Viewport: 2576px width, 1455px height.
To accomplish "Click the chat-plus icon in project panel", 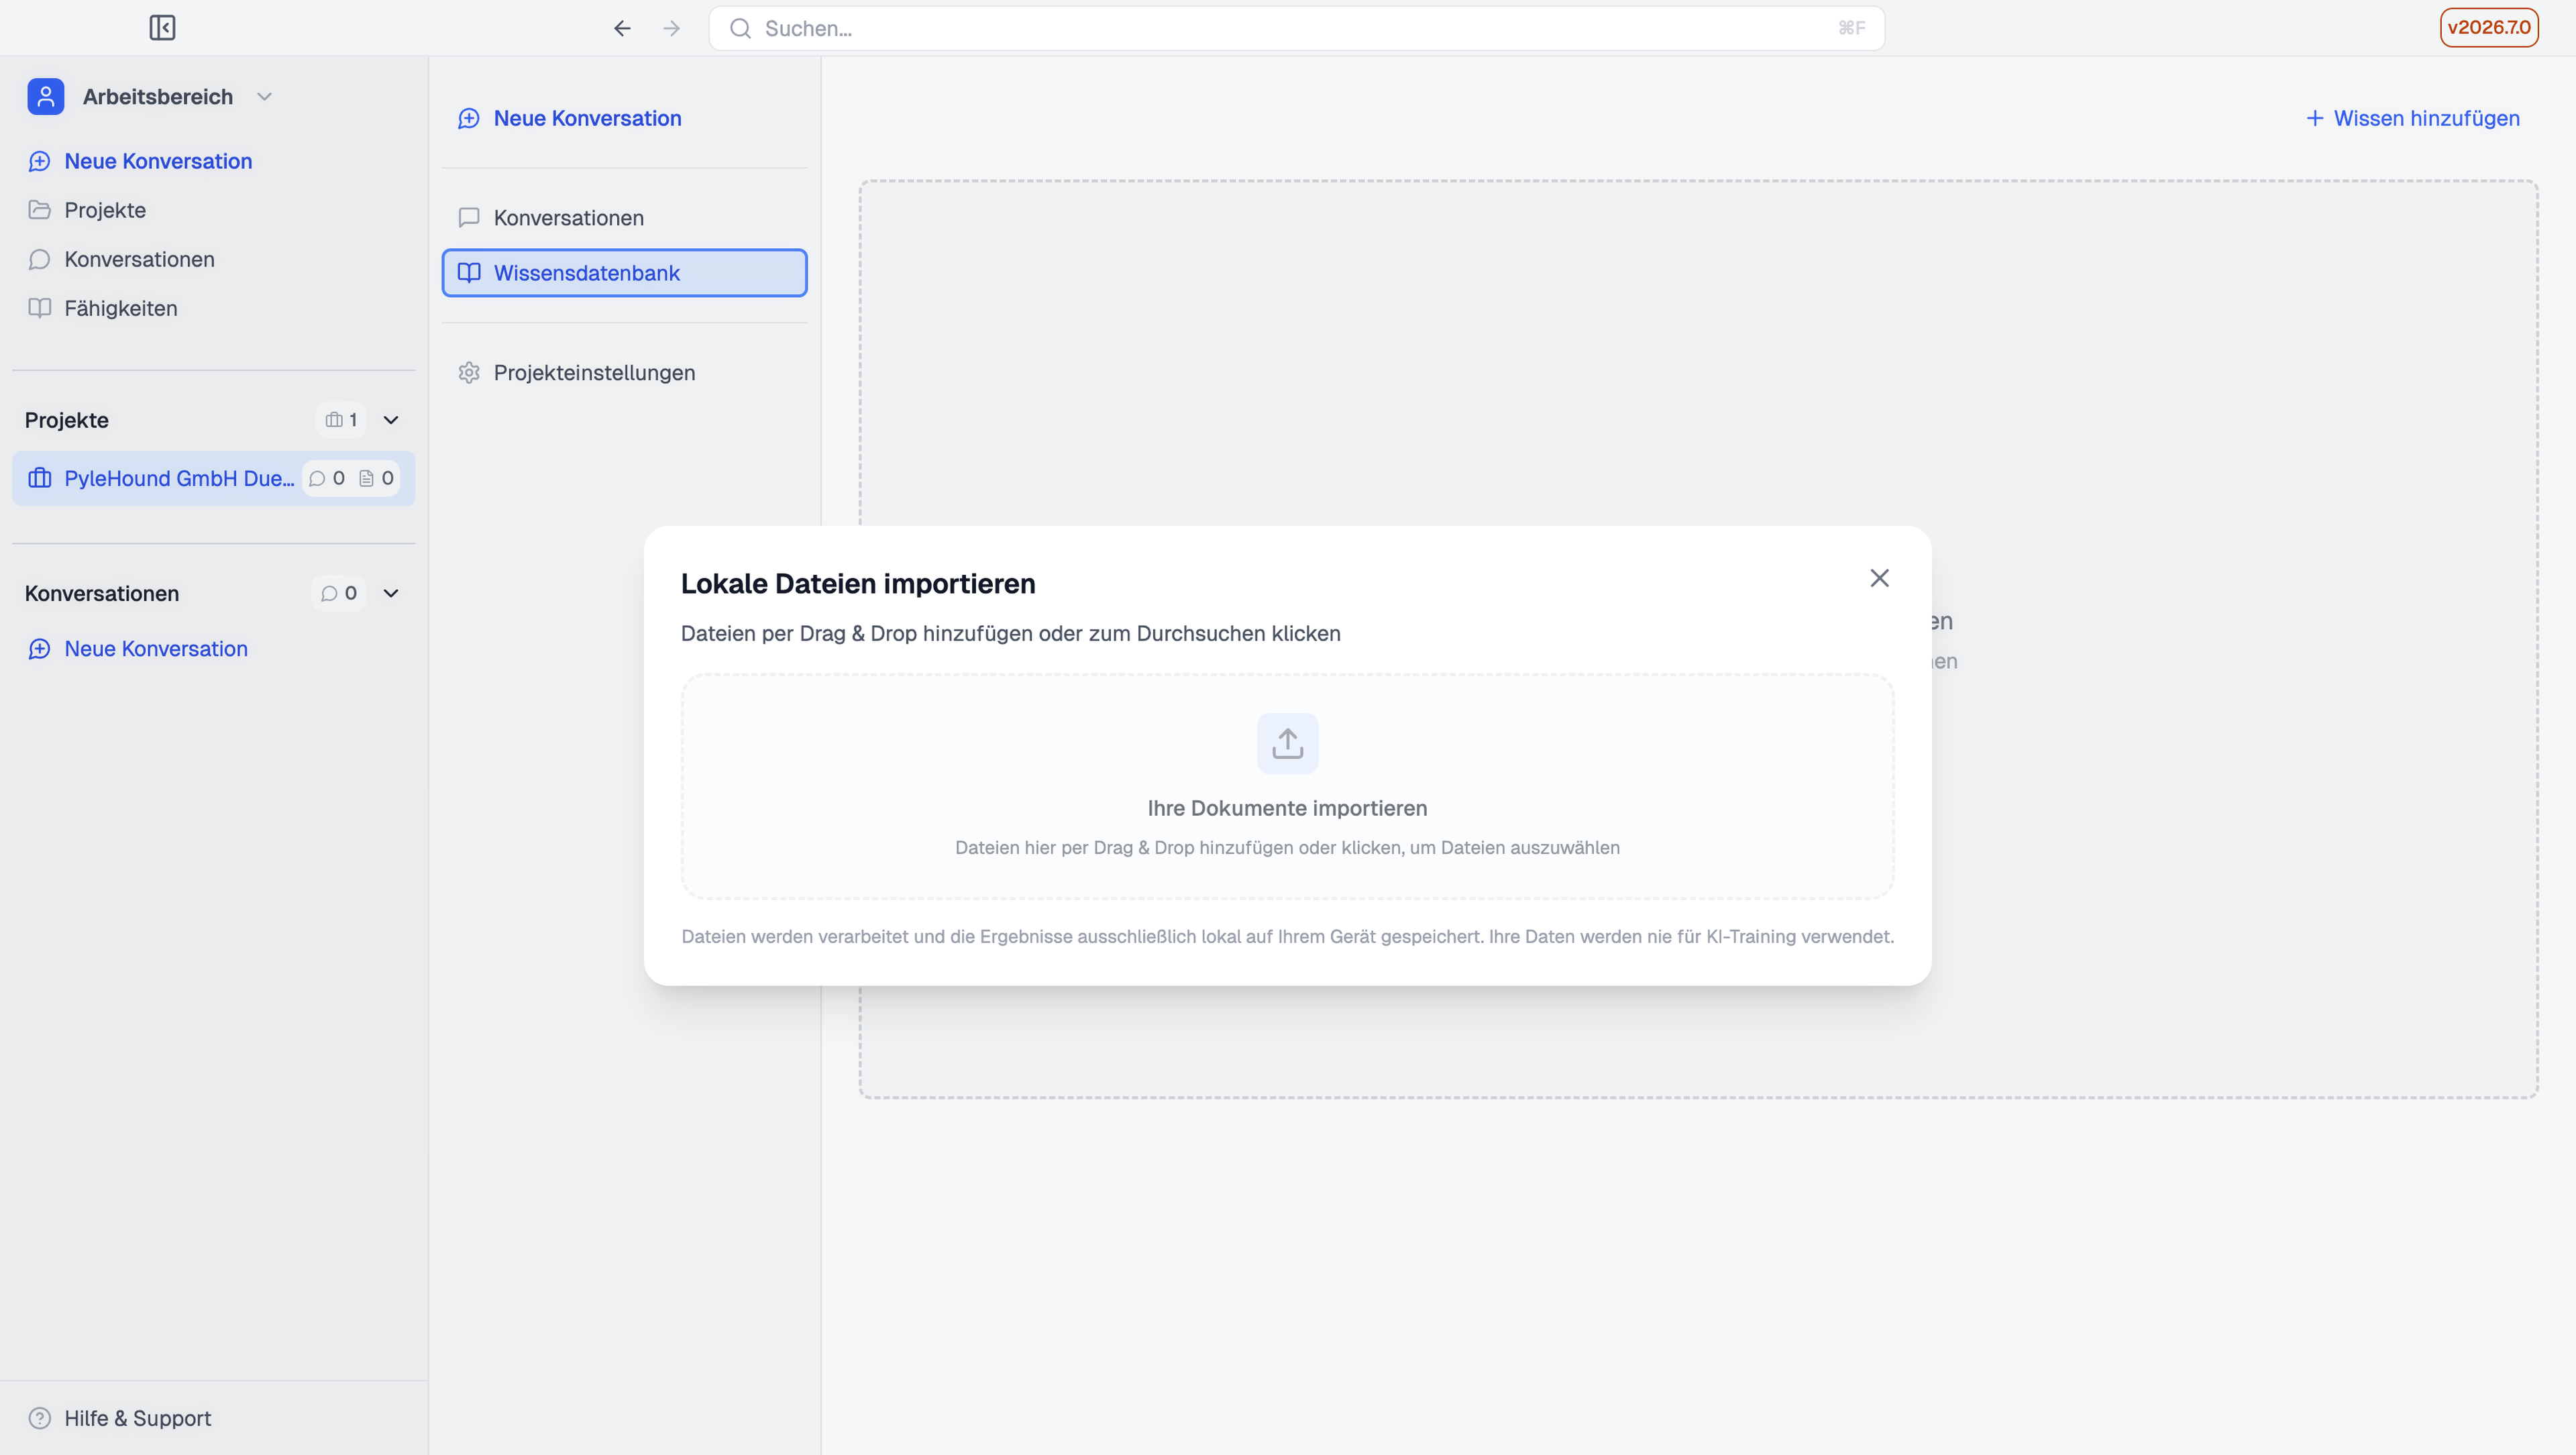I will [469, 118].
